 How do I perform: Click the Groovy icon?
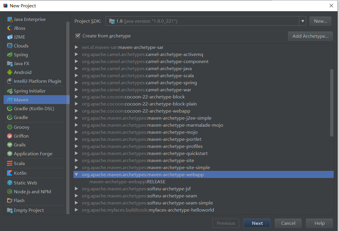point(10,127)
